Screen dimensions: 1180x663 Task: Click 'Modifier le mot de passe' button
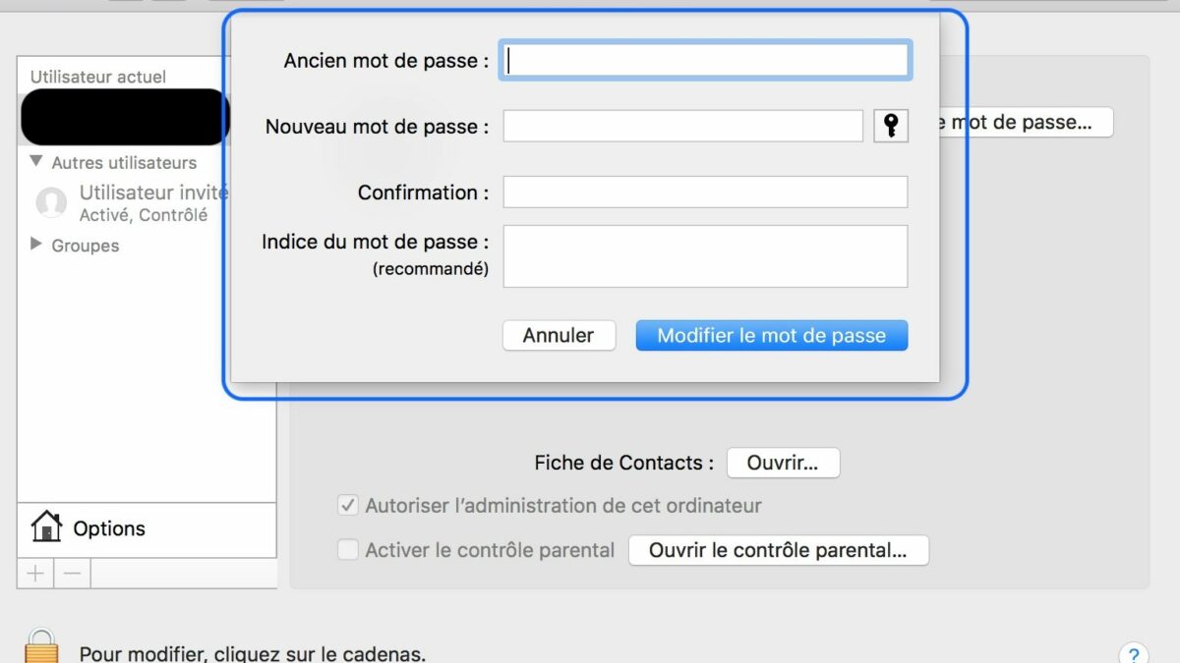(771, 335)
